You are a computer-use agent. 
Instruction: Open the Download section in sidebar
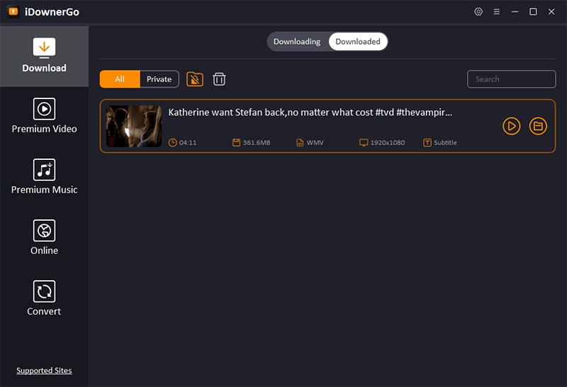[x=44, y=56]
